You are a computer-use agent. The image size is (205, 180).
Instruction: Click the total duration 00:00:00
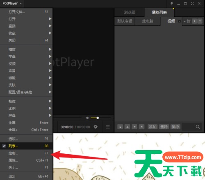pyautogui.click(x=84, y=127)
